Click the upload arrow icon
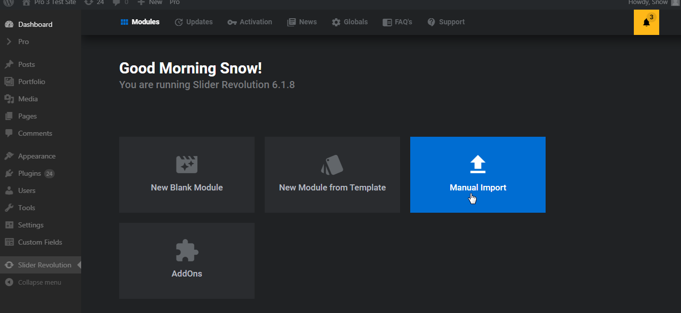The image size is (681, 313). point(478,165)
